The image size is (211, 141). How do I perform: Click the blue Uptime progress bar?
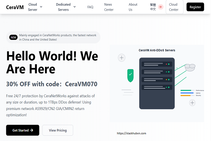coord(187,93)
